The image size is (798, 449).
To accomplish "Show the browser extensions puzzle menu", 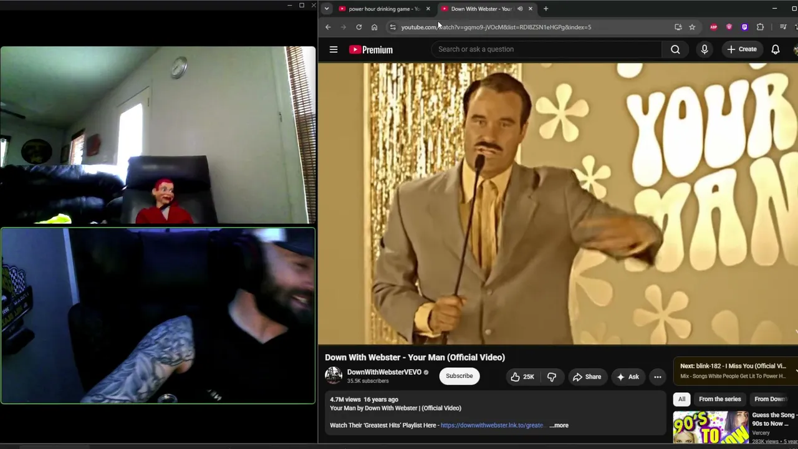I will 760,27.
